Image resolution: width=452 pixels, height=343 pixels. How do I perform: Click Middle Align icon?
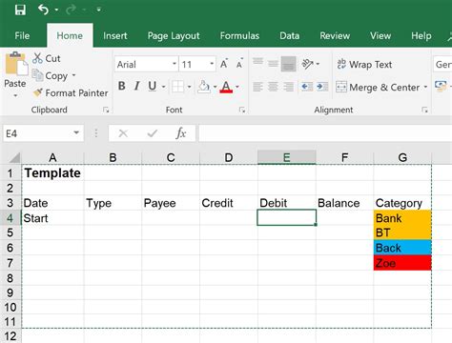click(273, 64)
